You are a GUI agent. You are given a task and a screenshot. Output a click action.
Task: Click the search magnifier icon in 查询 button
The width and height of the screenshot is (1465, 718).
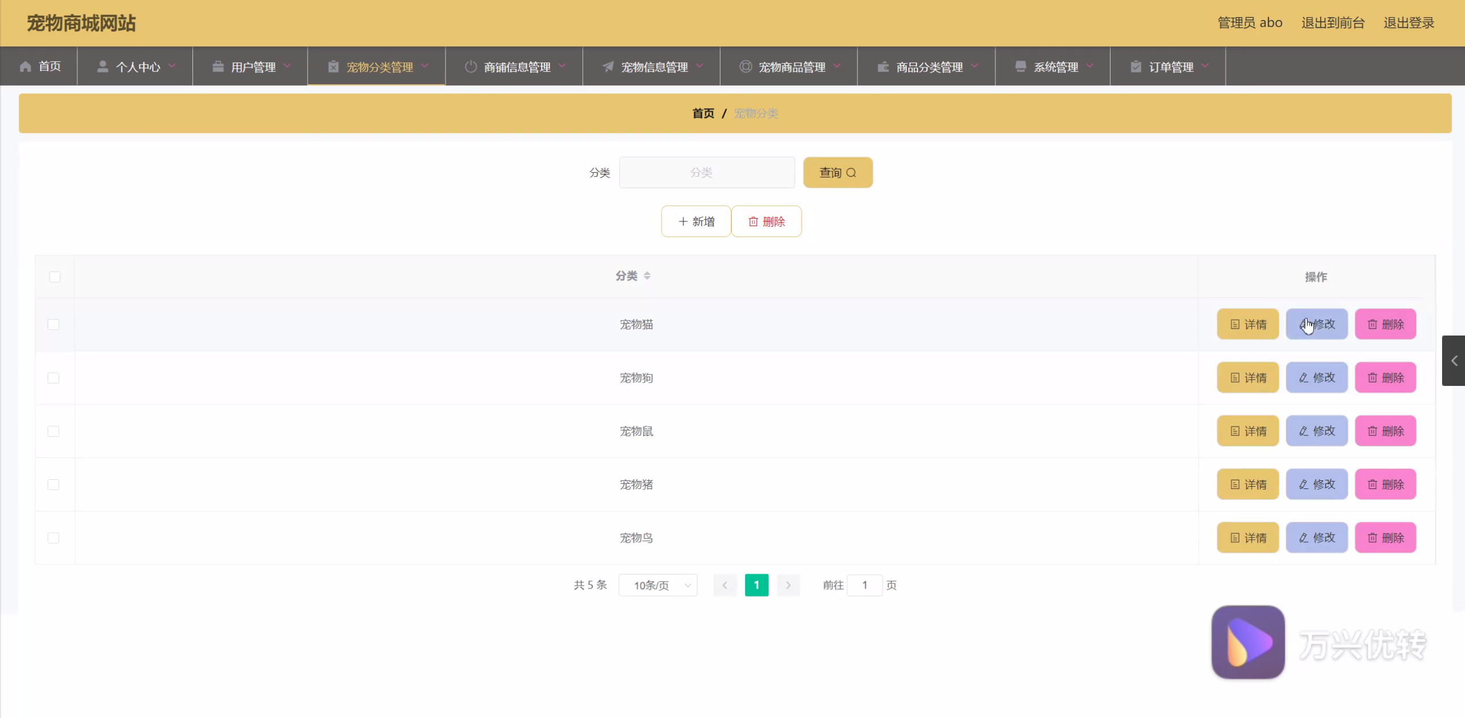click(851, 172)
